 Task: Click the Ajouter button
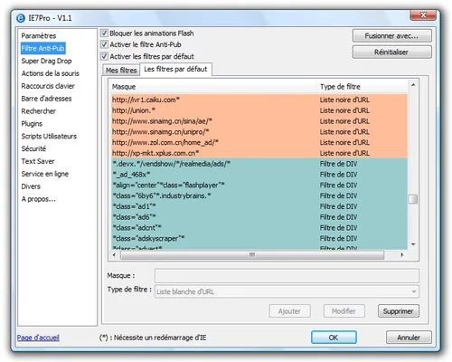coord(289,311)
